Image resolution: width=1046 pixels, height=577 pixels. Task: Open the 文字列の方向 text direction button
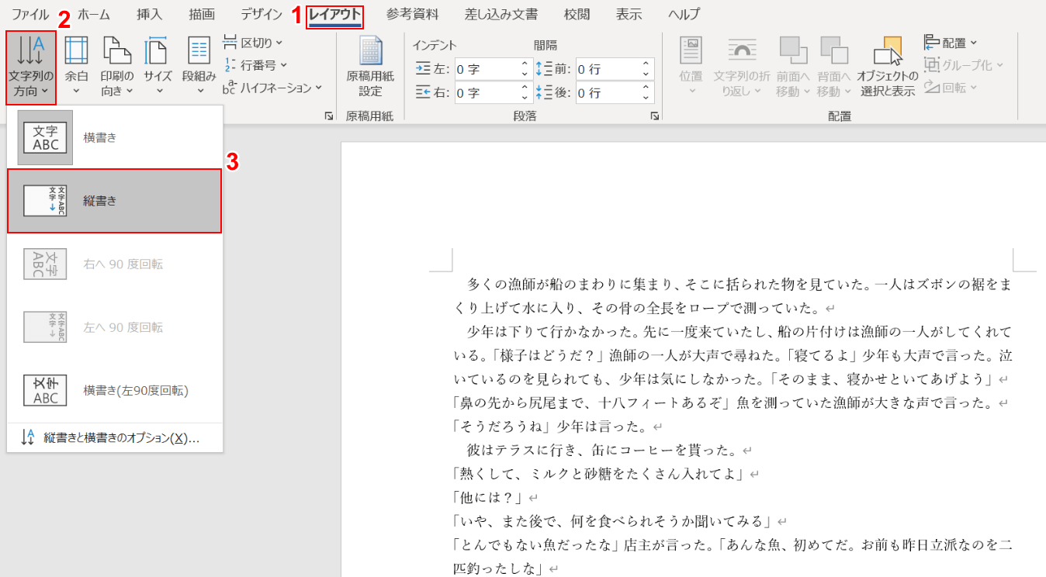(31, 68)
